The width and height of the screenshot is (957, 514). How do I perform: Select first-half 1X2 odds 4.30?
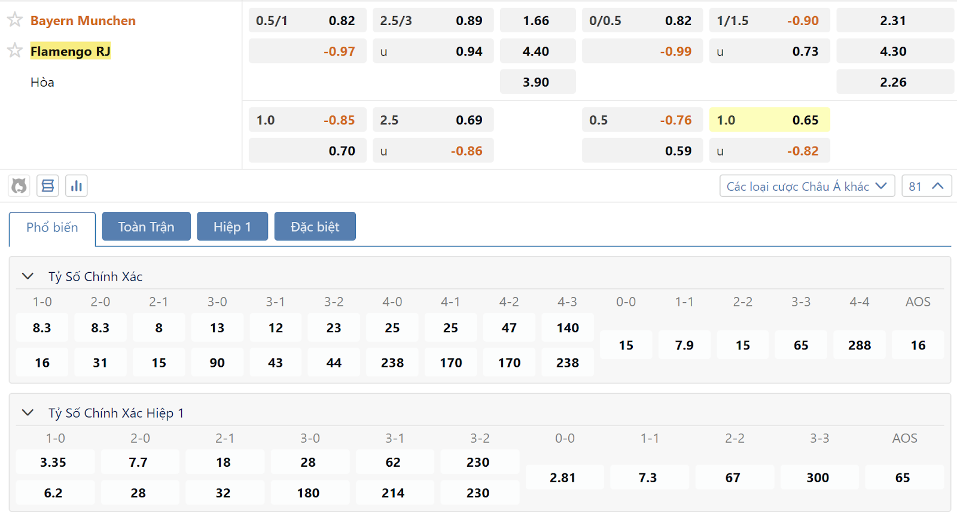click(895, 51)
